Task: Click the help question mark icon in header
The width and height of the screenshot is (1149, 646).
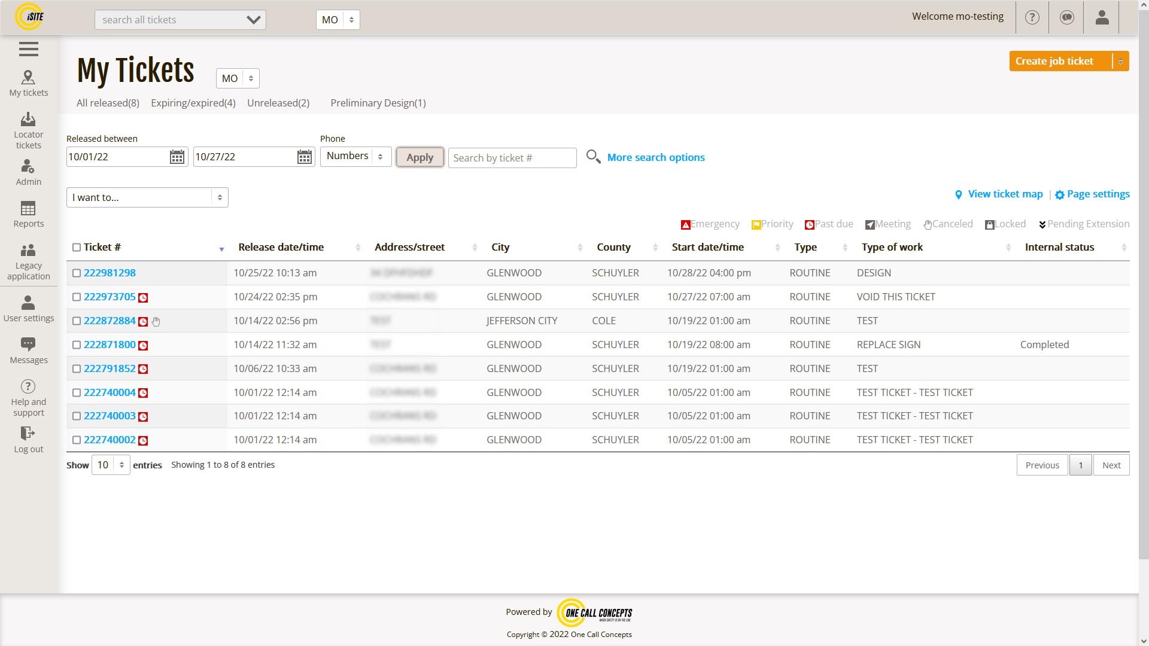Action: [x=1032, y=17]
